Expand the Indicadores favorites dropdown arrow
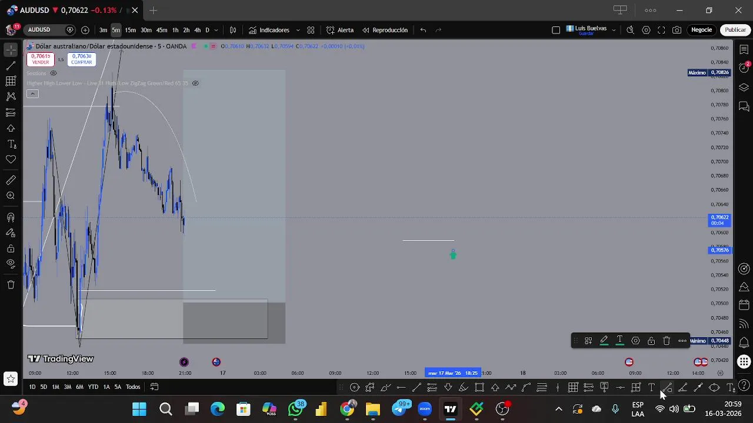This screenshot has width=753, height=423. [x=298, y=30]
